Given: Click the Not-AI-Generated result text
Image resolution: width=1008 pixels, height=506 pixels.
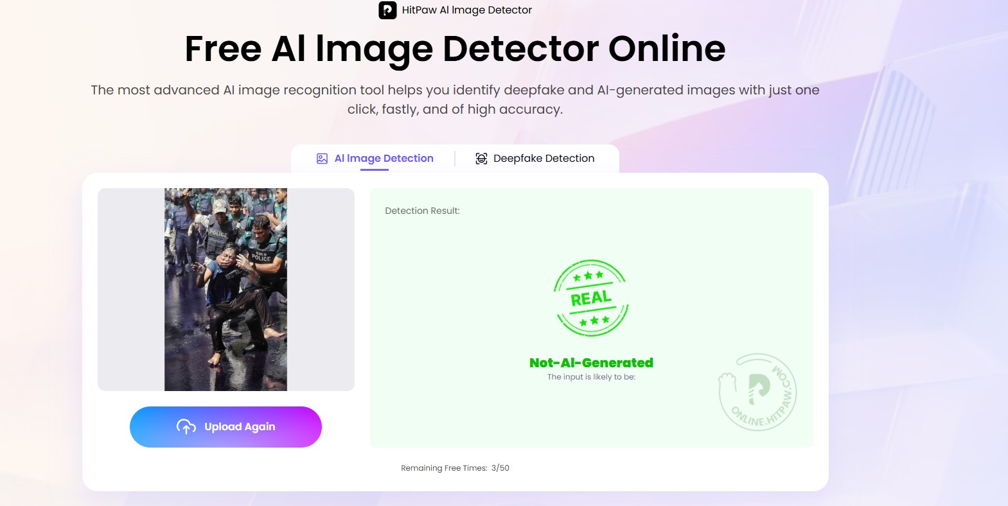Looking at the screenshot, I should pyautogui.click(x=591, y=363).
